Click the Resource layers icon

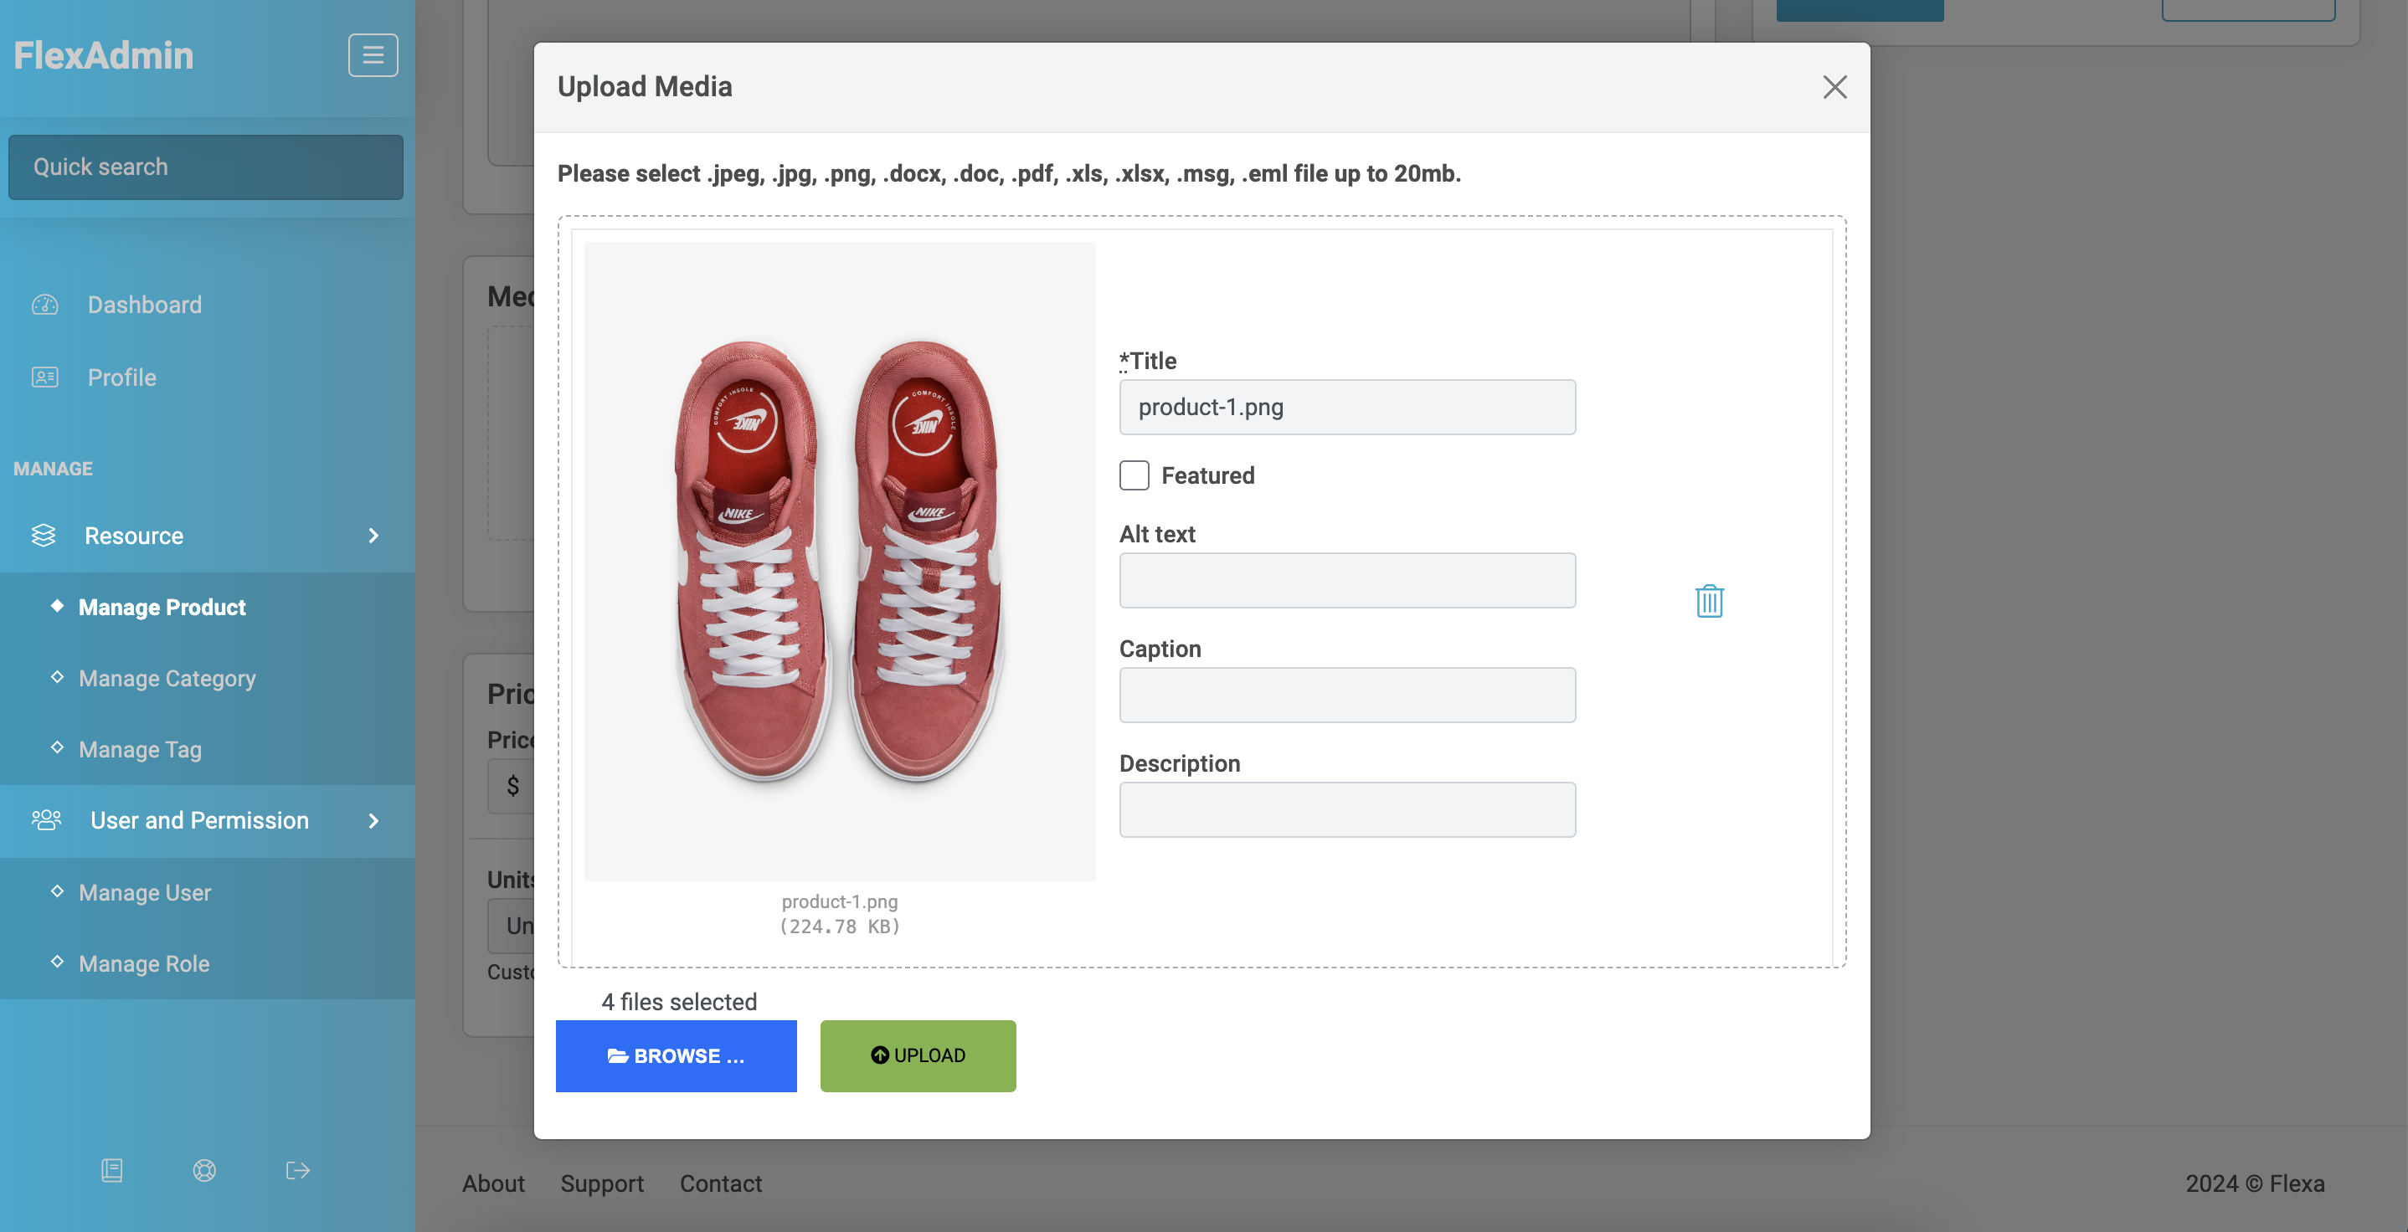pos(43,536)
